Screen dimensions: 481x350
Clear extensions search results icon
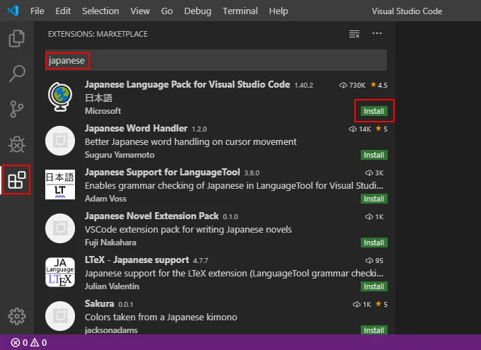point(354,34)
